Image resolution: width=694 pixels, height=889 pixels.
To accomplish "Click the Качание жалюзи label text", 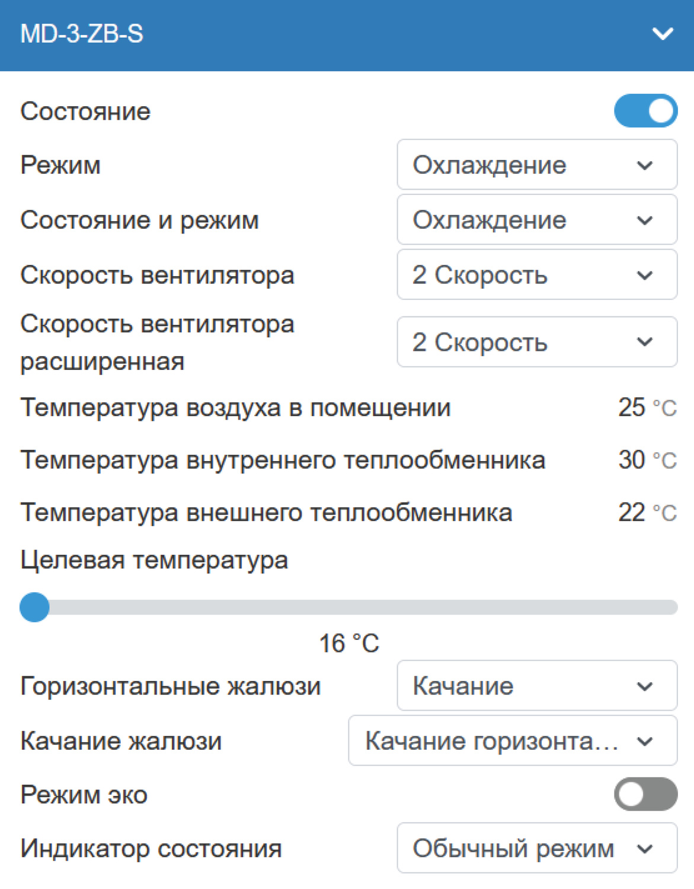I will tap(121, 741).
